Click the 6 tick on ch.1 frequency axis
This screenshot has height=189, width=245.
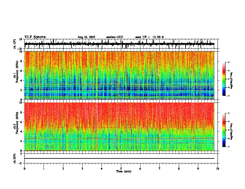point(21,71)
